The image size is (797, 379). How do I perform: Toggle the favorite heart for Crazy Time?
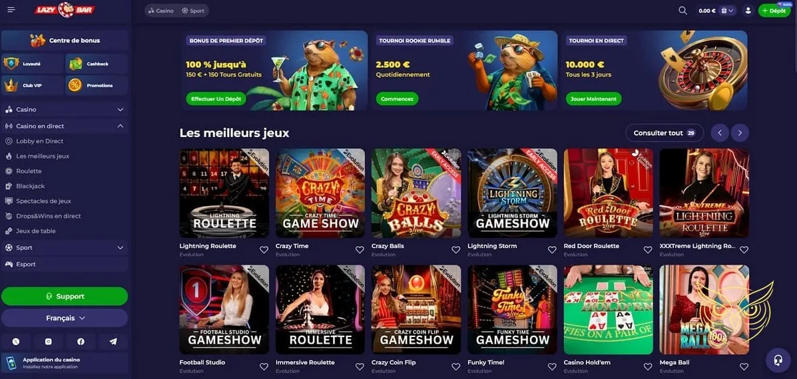360,249
